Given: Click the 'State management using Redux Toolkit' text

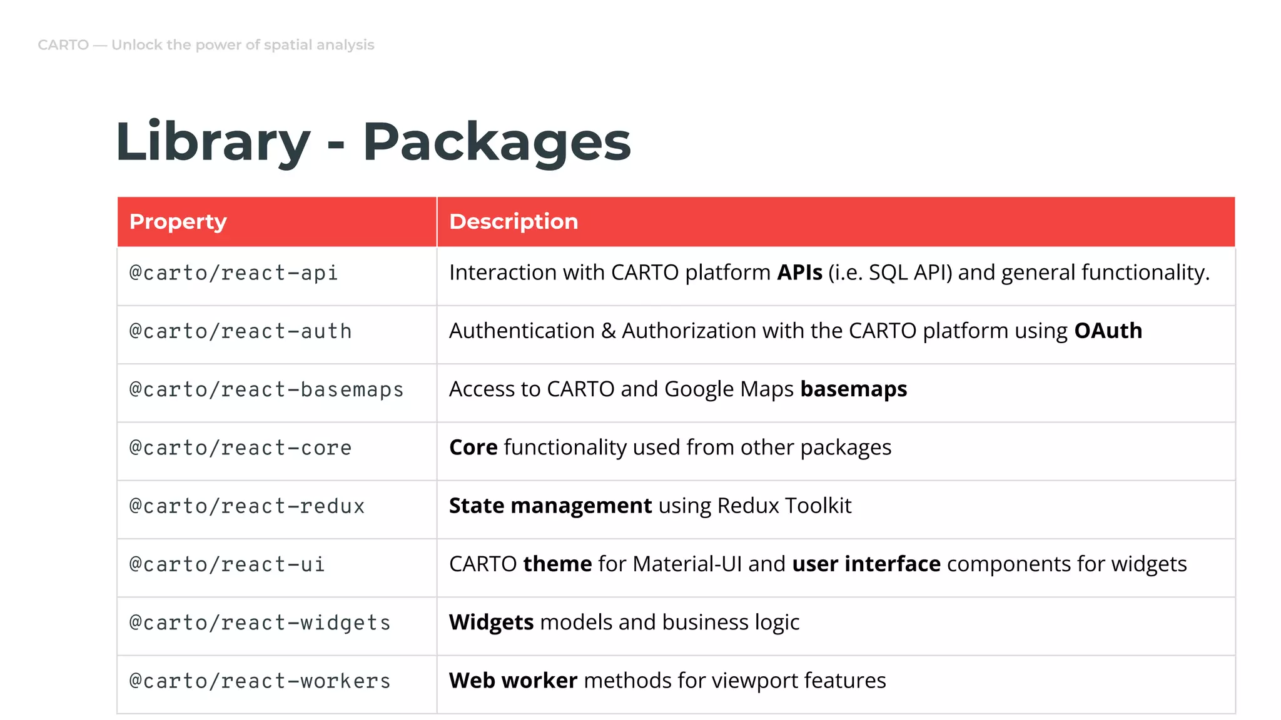Looking at the screenshot, I should 651,506.
